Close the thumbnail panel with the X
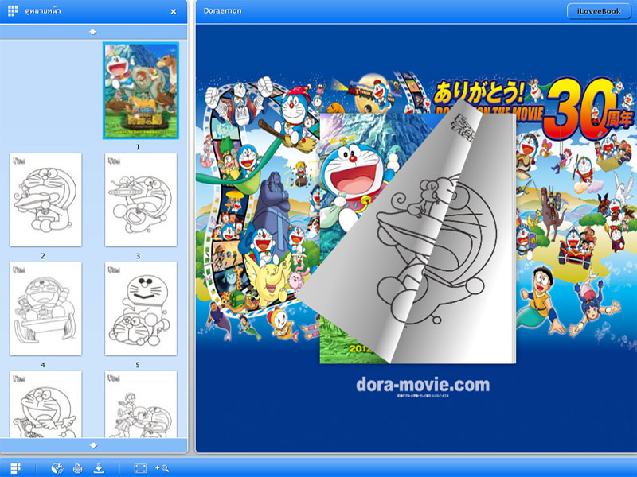The image size is (637, 477). 174,12
